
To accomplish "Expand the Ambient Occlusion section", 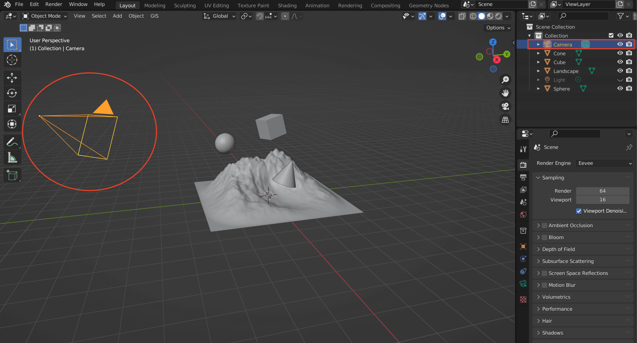I will [539, 225].
